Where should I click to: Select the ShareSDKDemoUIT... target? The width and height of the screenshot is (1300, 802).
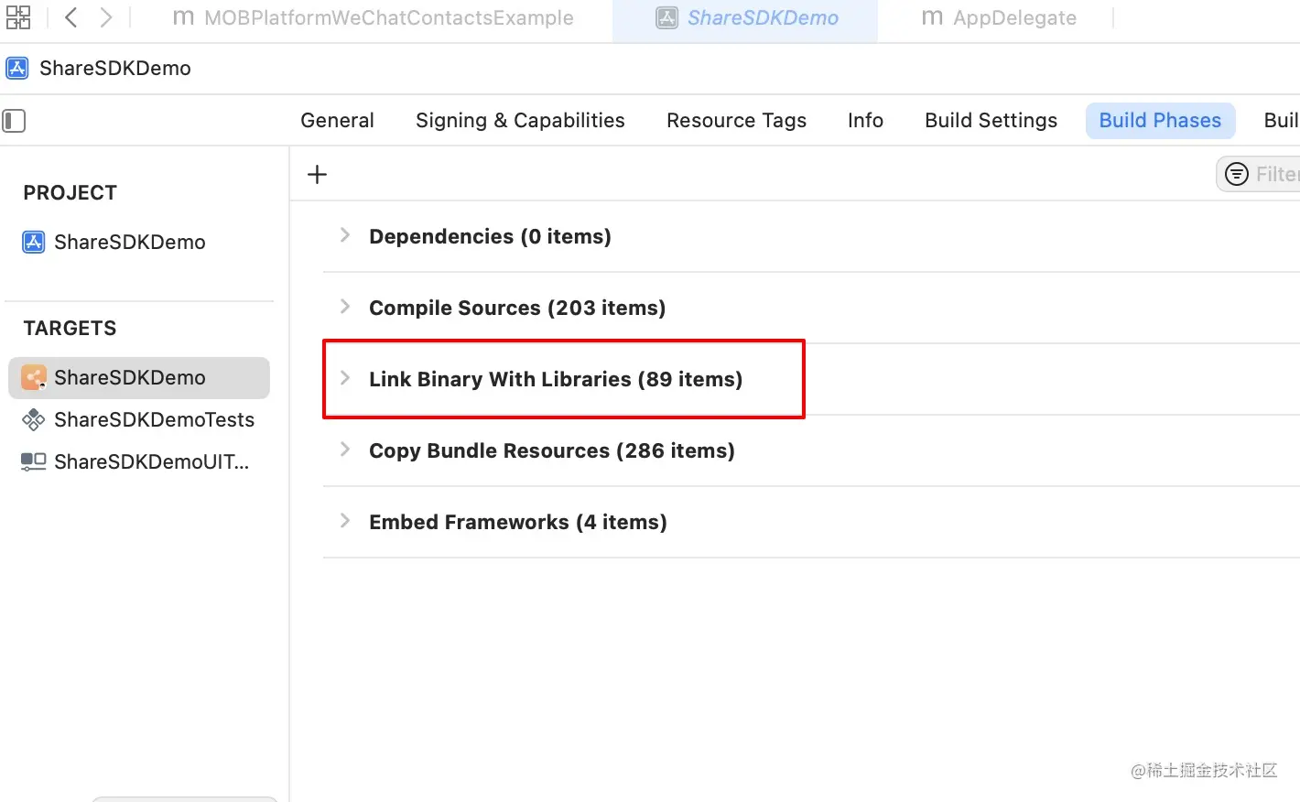click(135, 461)
